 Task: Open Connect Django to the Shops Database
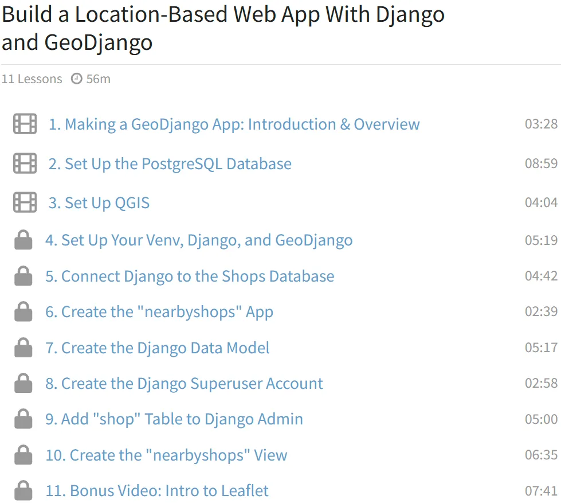point(190,276)
